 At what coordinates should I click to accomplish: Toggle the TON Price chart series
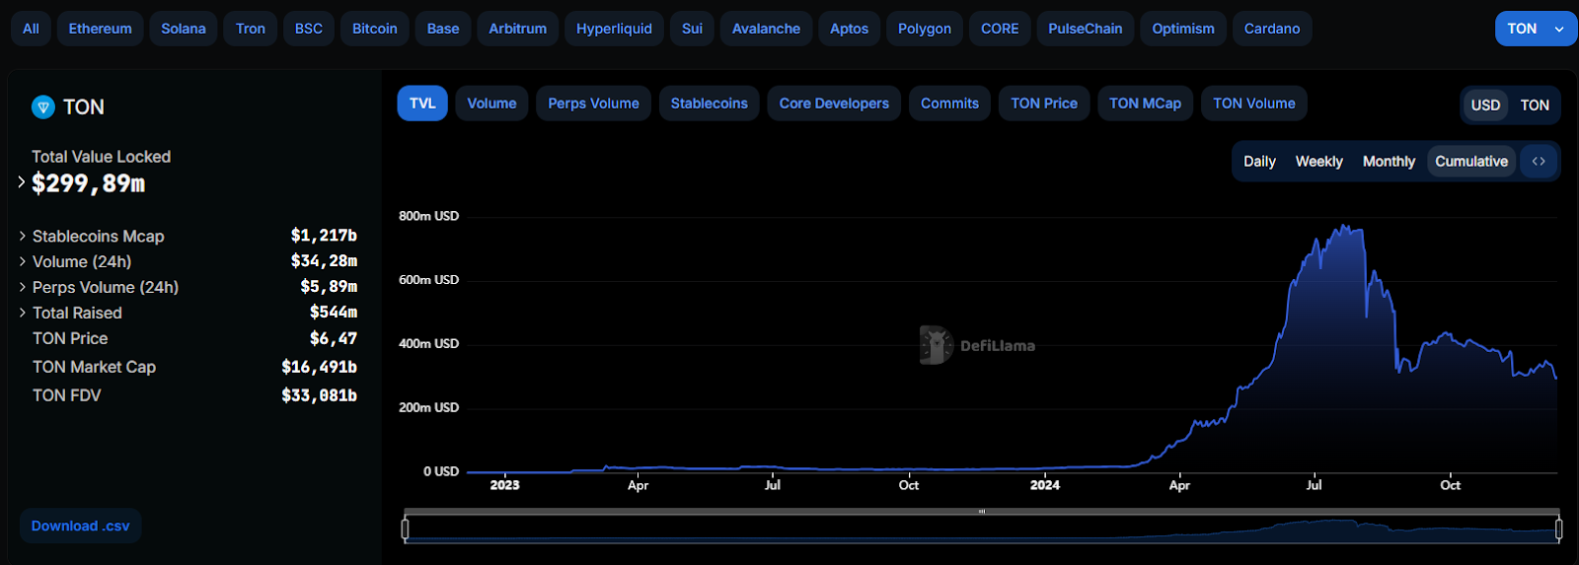(1044, 104)
